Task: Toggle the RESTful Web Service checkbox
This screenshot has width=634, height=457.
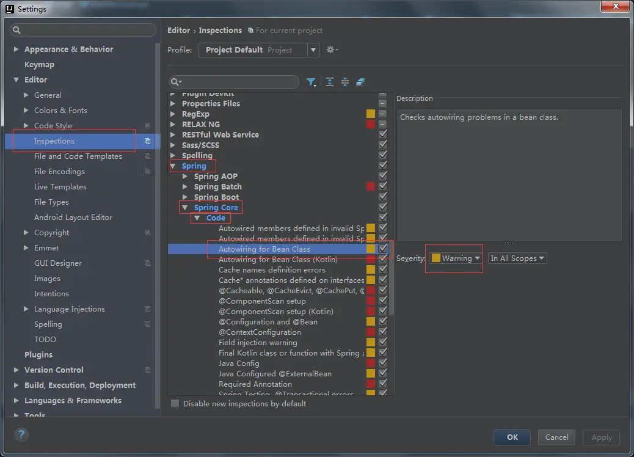Action: click(382, 134)
